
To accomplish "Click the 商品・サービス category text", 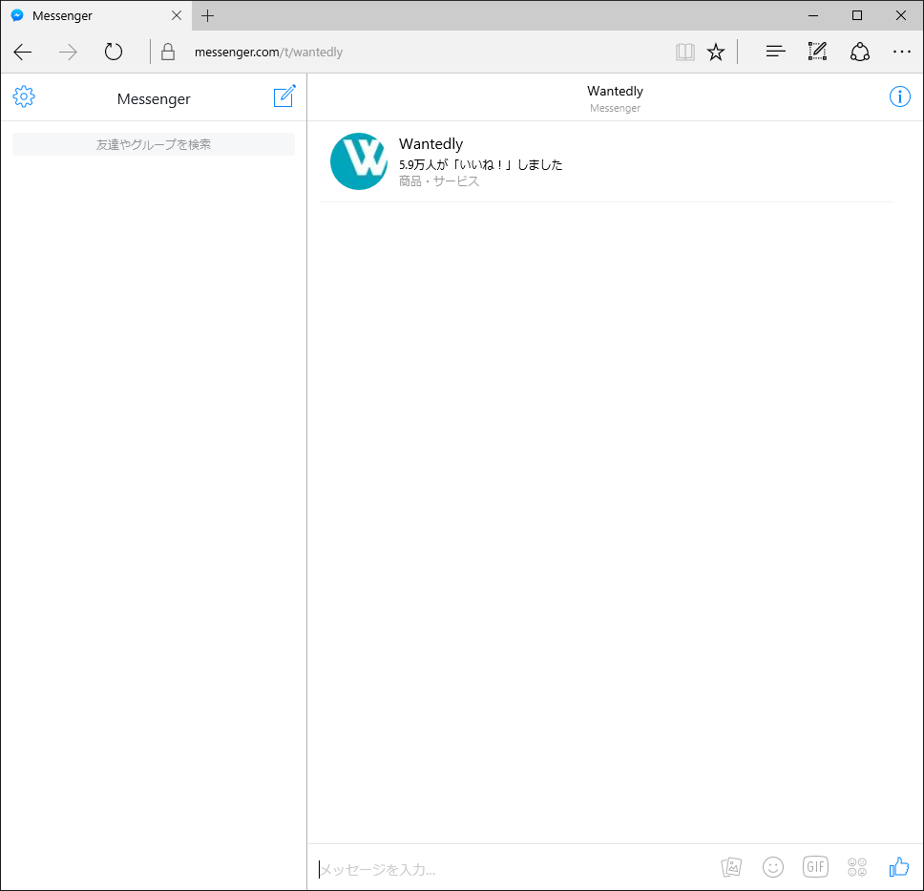I will click(x=439, y=181).
